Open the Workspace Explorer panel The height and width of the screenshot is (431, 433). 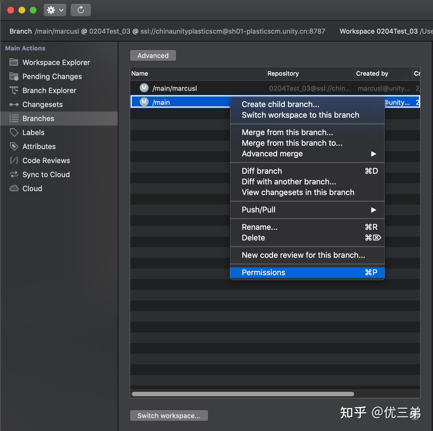pos(56,62)
